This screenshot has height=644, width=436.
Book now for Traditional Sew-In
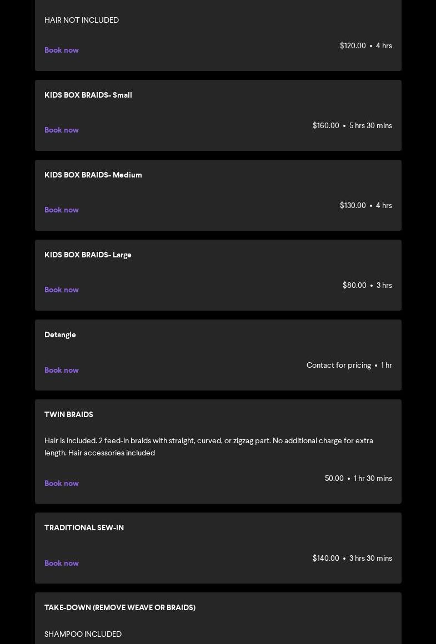[61, 563]
